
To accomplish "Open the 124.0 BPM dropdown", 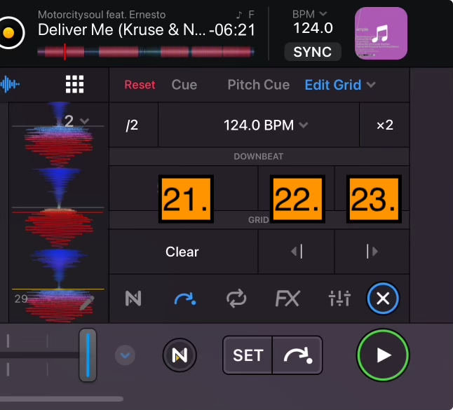I will point(259,125).
